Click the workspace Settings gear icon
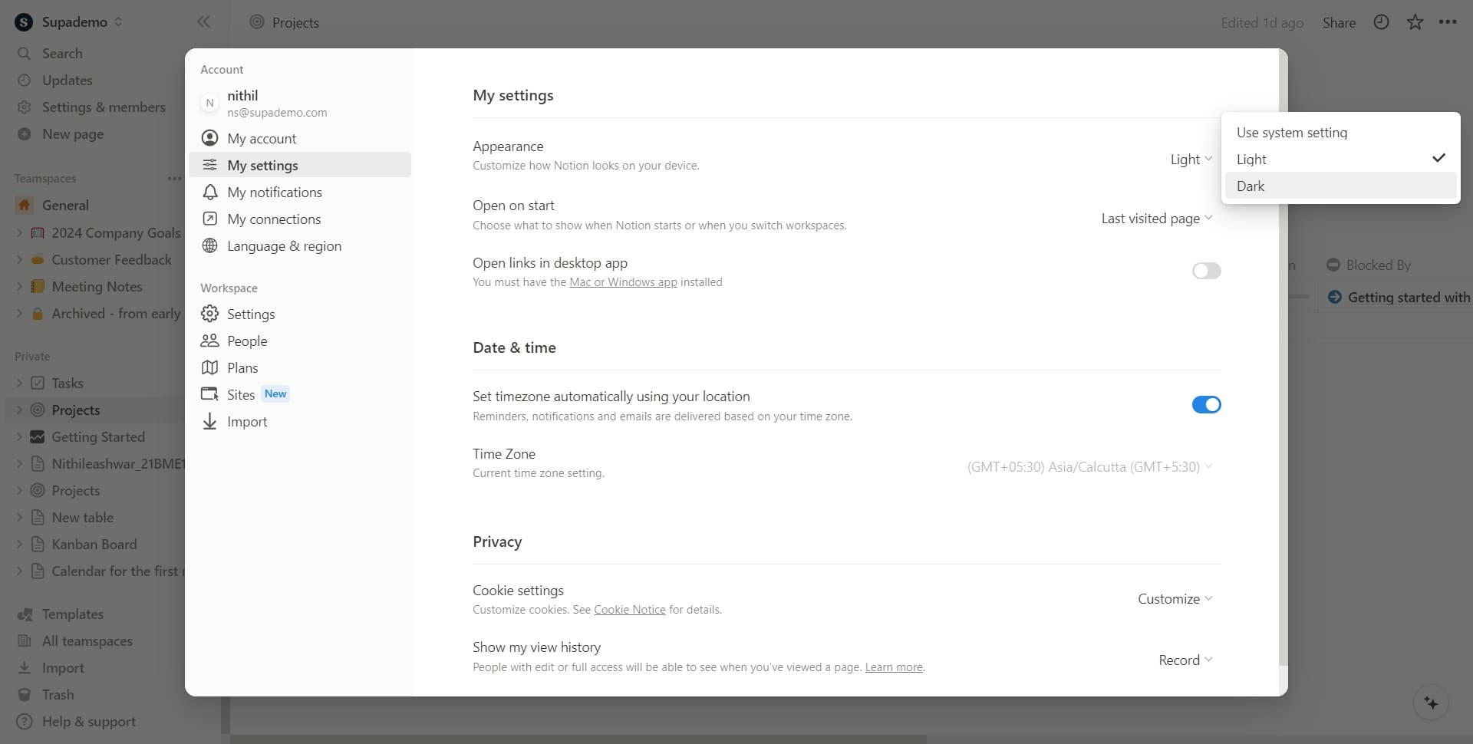 pos(209,314)
